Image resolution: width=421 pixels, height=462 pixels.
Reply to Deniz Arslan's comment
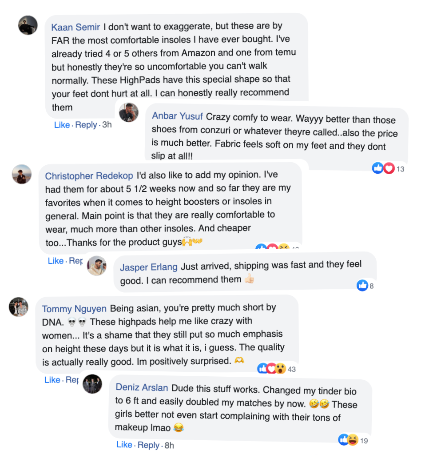pyautogui.click(x=148, y=445)
